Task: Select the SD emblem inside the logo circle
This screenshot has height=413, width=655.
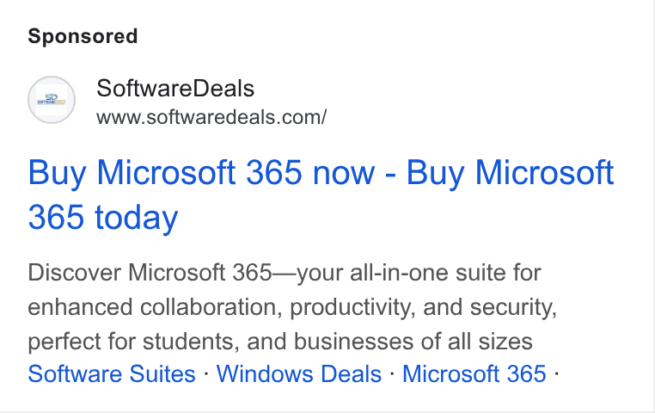Action: (x=52, y=100)
